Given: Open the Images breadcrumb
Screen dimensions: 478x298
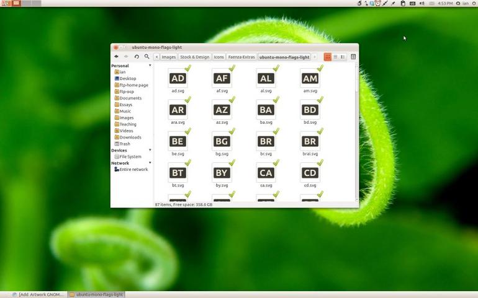Looking at the screenshot, I should pos(169,57).
